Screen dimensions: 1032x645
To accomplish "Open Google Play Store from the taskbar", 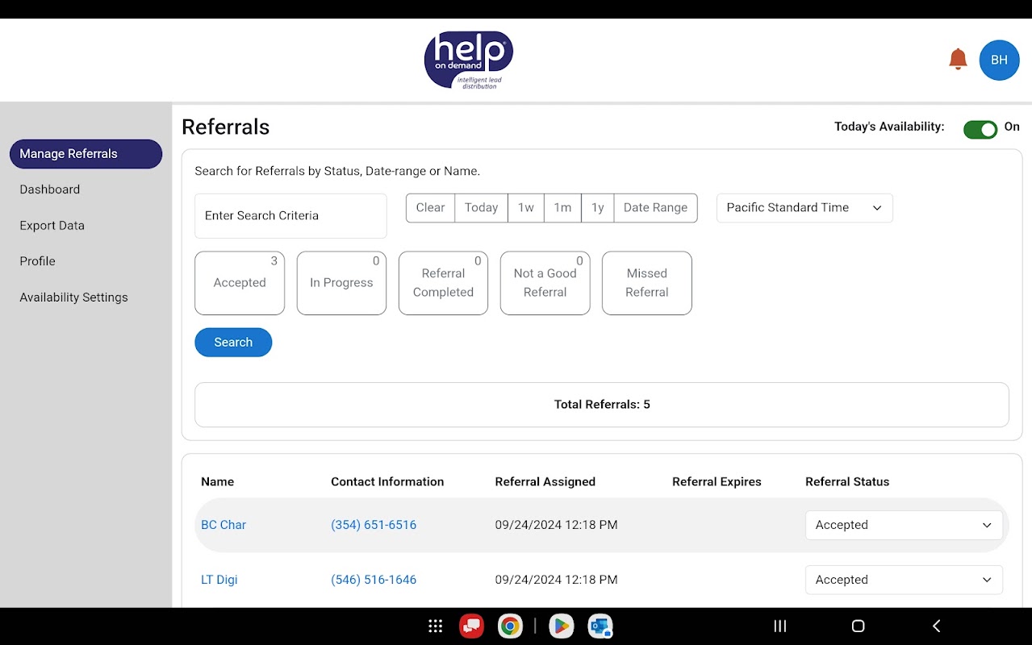I will click(x=561, y=626).
